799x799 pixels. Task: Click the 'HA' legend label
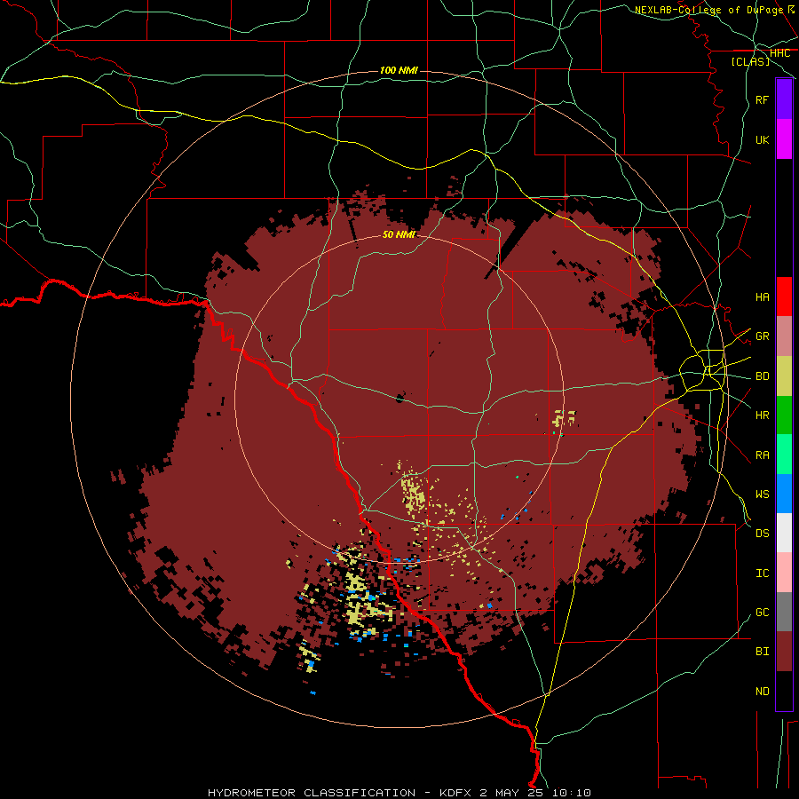(x=762, y=297)
